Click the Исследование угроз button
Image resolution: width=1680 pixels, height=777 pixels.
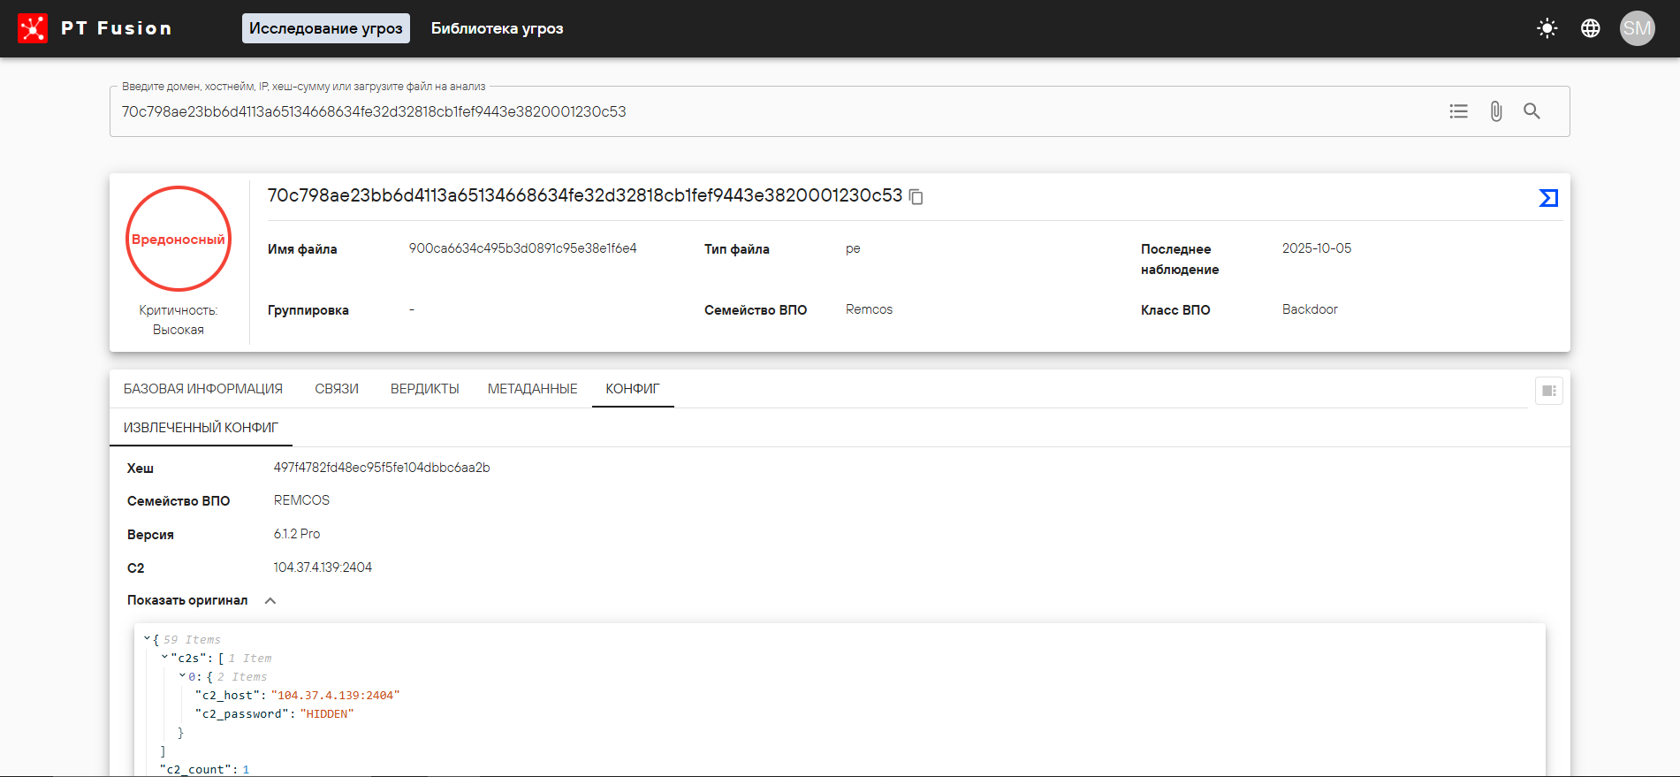coord(325,28)
